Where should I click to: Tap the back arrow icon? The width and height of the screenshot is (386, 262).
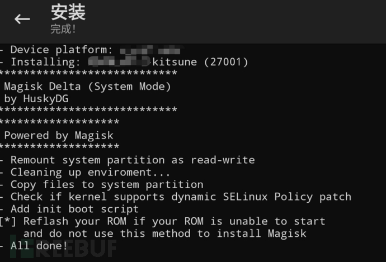(22, 20)
